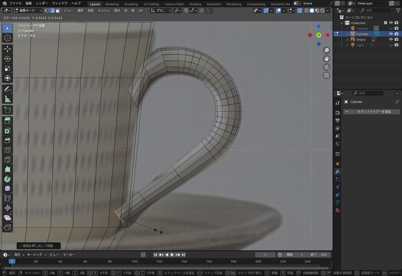Select the 3D Cursor tool
The image size is (402, 276).
pos(7,38)
